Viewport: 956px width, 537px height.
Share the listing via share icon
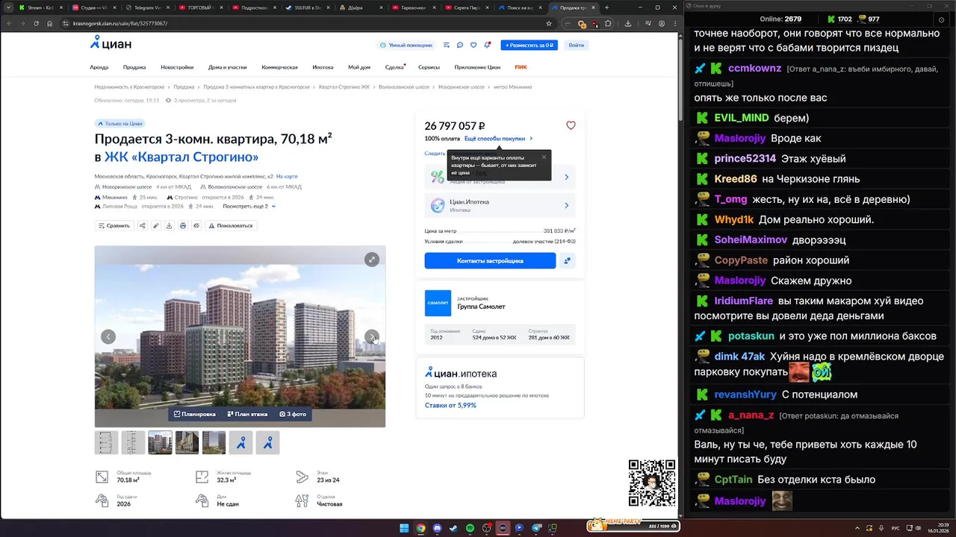click(x=142, y=225)
